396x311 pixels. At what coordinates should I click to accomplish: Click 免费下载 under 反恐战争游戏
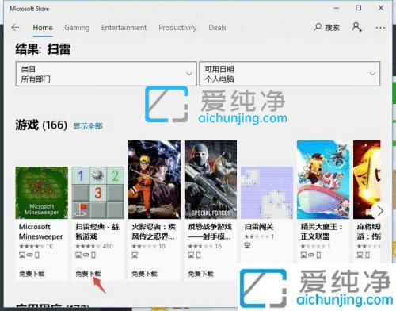[200, 274]
